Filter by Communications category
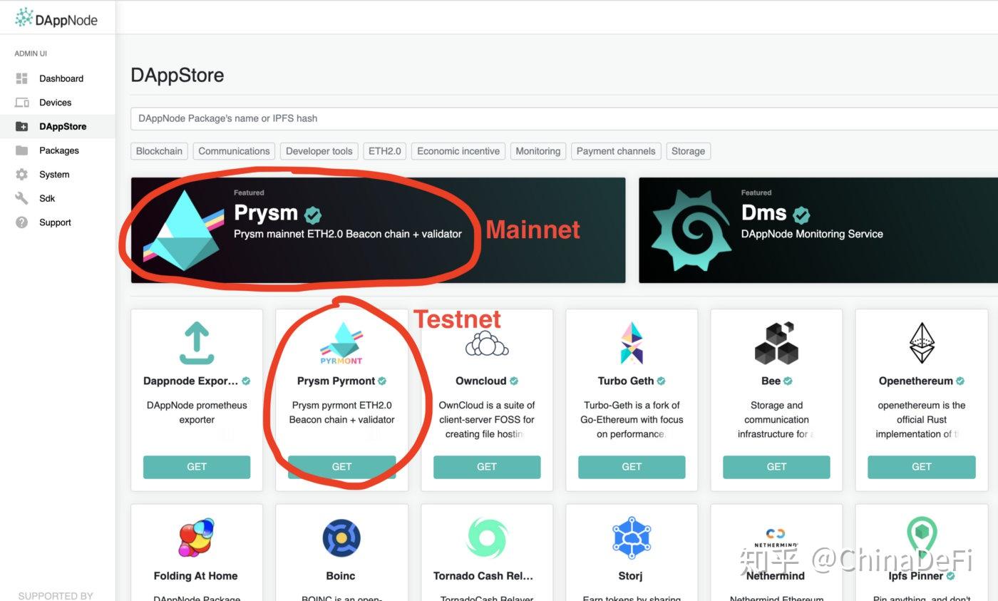This screenshot has width=998, height=601. (x=234, y=151)
